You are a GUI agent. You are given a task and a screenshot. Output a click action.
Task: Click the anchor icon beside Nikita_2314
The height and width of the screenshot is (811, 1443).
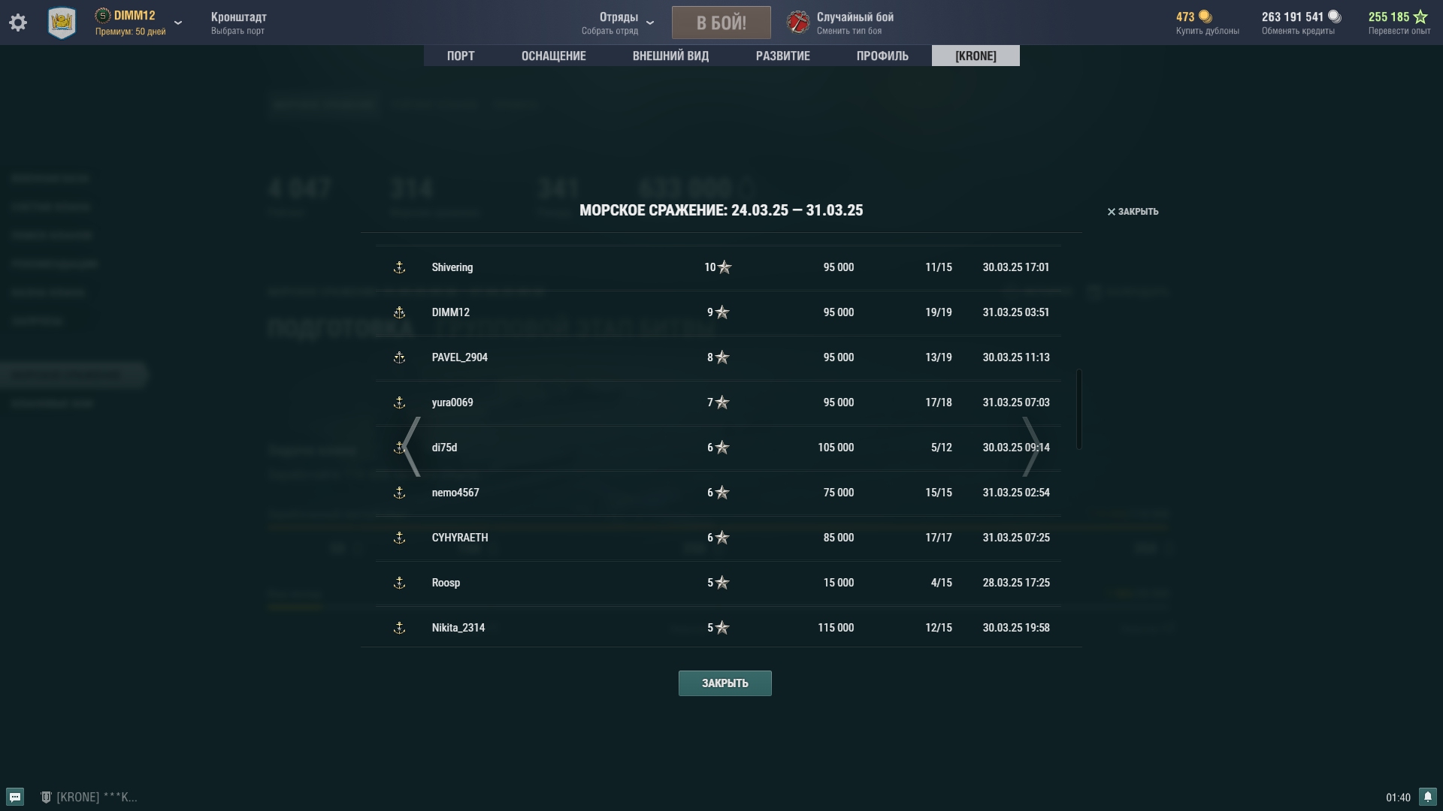[399, 628]
